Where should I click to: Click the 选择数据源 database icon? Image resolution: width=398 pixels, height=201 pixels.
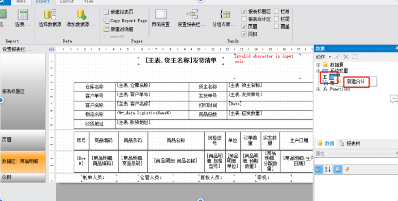pos(49,14)
